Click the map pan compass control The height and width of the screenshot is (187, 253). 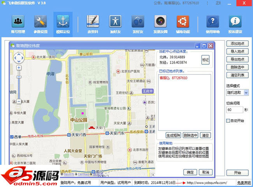tap(19, 58)
